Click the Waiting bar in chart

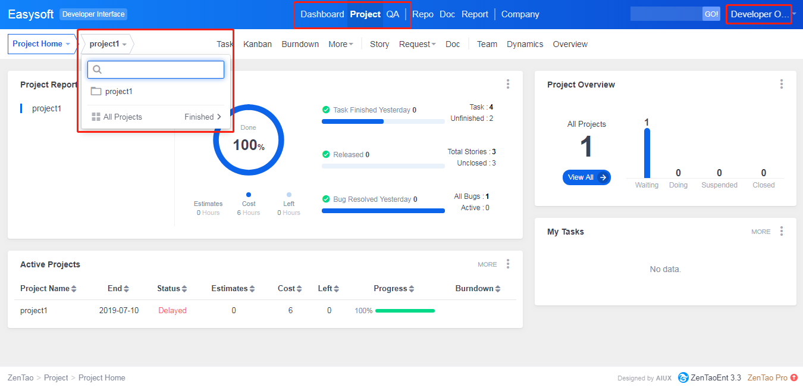point(647,153)
